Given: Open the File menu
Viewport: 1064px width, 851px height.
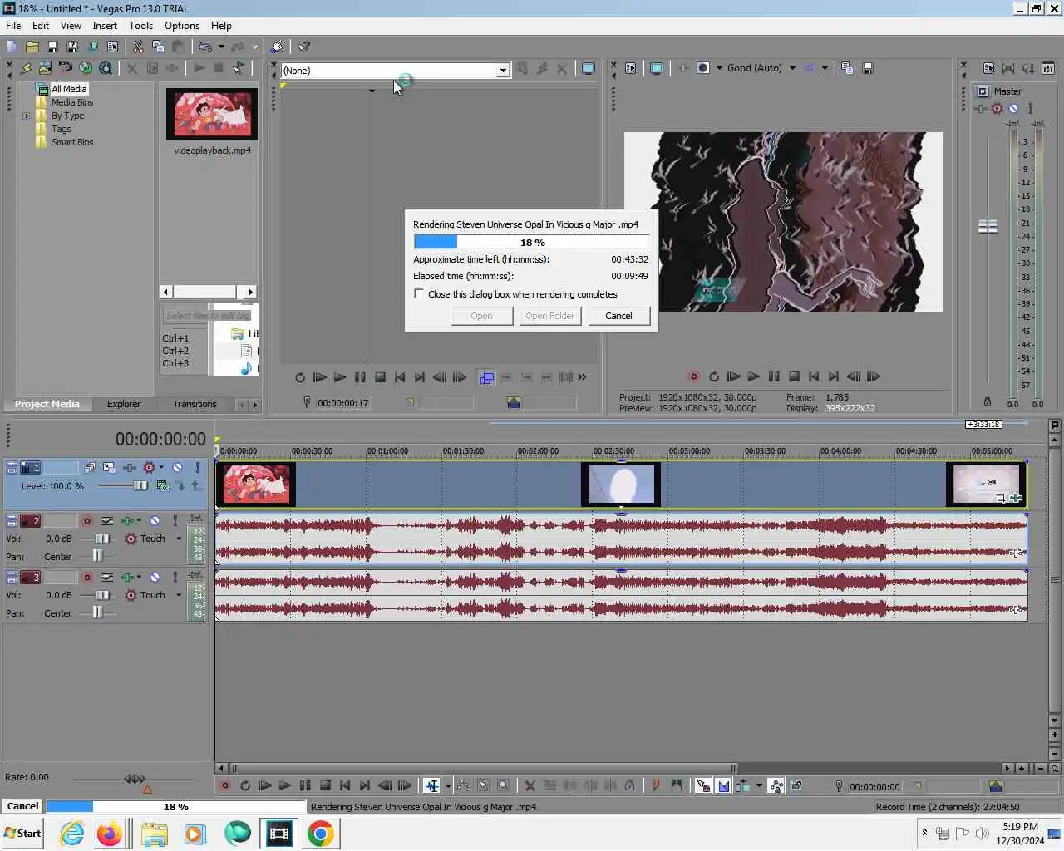Looking at the screenshot, I should tap(13, 26).
